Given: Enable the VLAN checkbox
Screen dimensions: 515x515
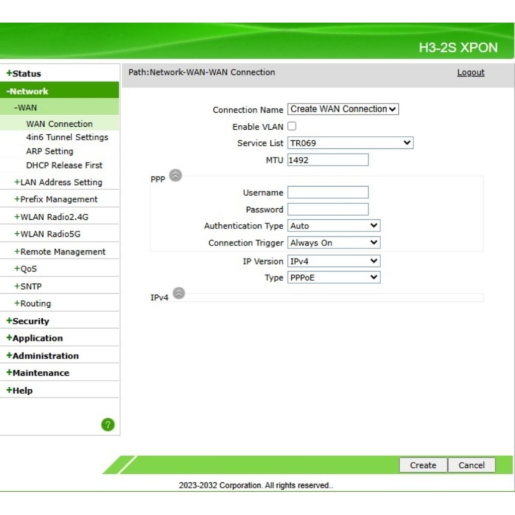Looking at the screenshot, I should pyautogui.click(x=292, y=126).
